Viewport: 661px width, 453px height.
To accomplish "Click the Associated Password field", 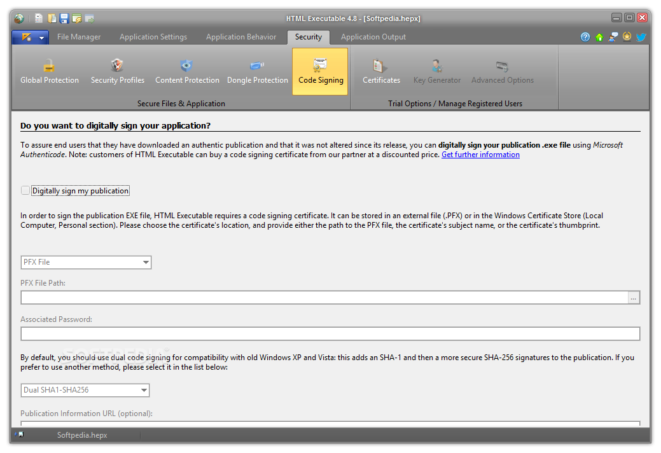I will tap(330, 334).
